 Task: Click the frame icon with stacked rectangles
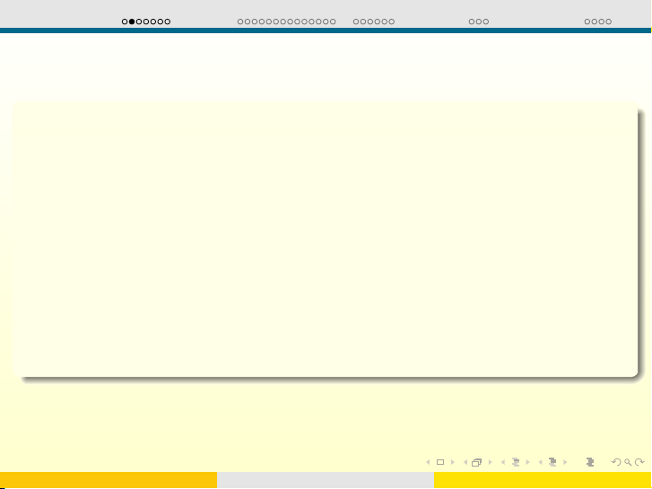476,462
